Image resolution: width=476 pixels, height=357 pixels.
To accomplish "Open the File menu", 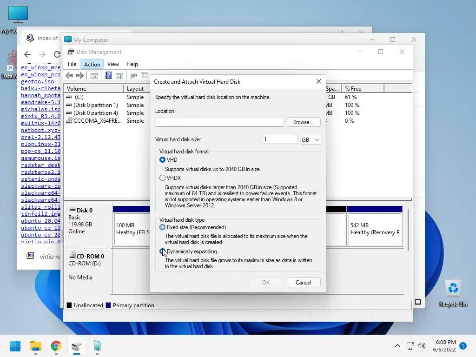I will click(72, 64).
